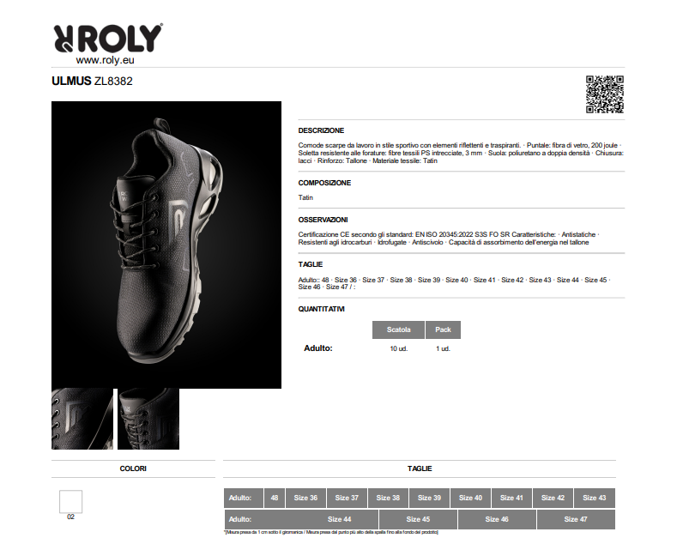Open the www.roly.eu website link
Viewport: 677px width, 538px height.
105,60
